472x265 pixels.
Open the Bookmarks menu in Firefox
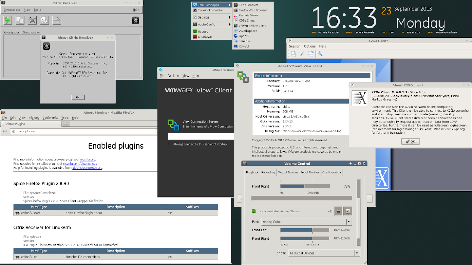(50, 118)
